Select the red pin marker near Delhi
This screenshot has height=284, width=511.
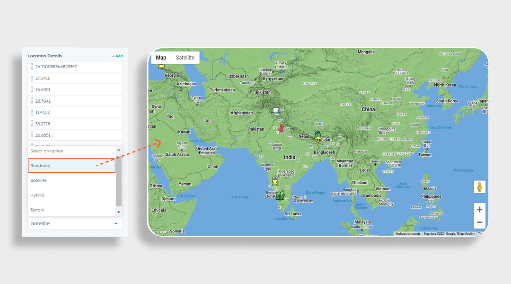(x=281, y=128)
